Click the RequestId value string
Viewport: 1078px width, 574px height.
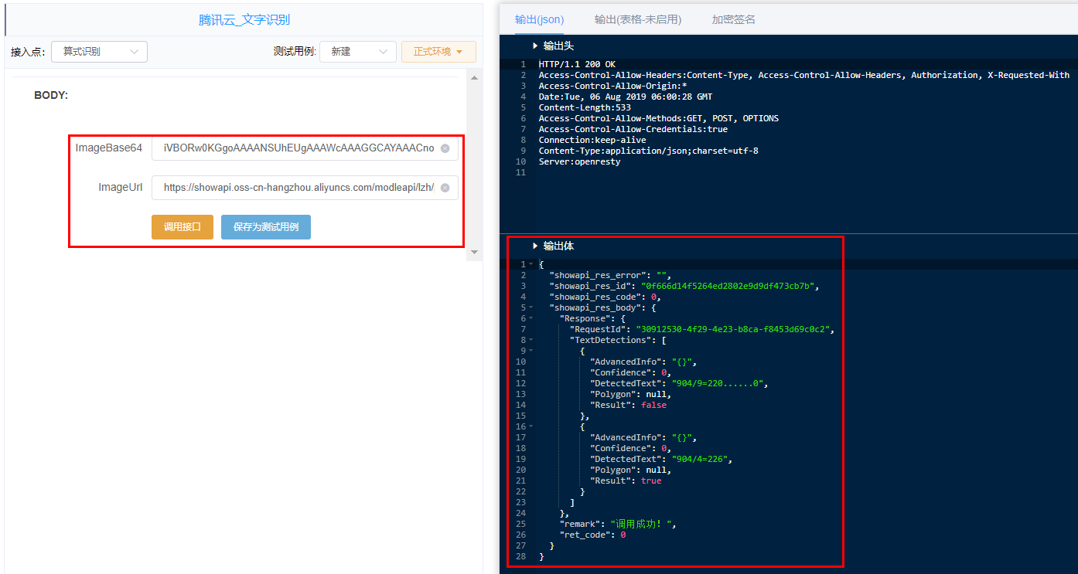[734, 329]
